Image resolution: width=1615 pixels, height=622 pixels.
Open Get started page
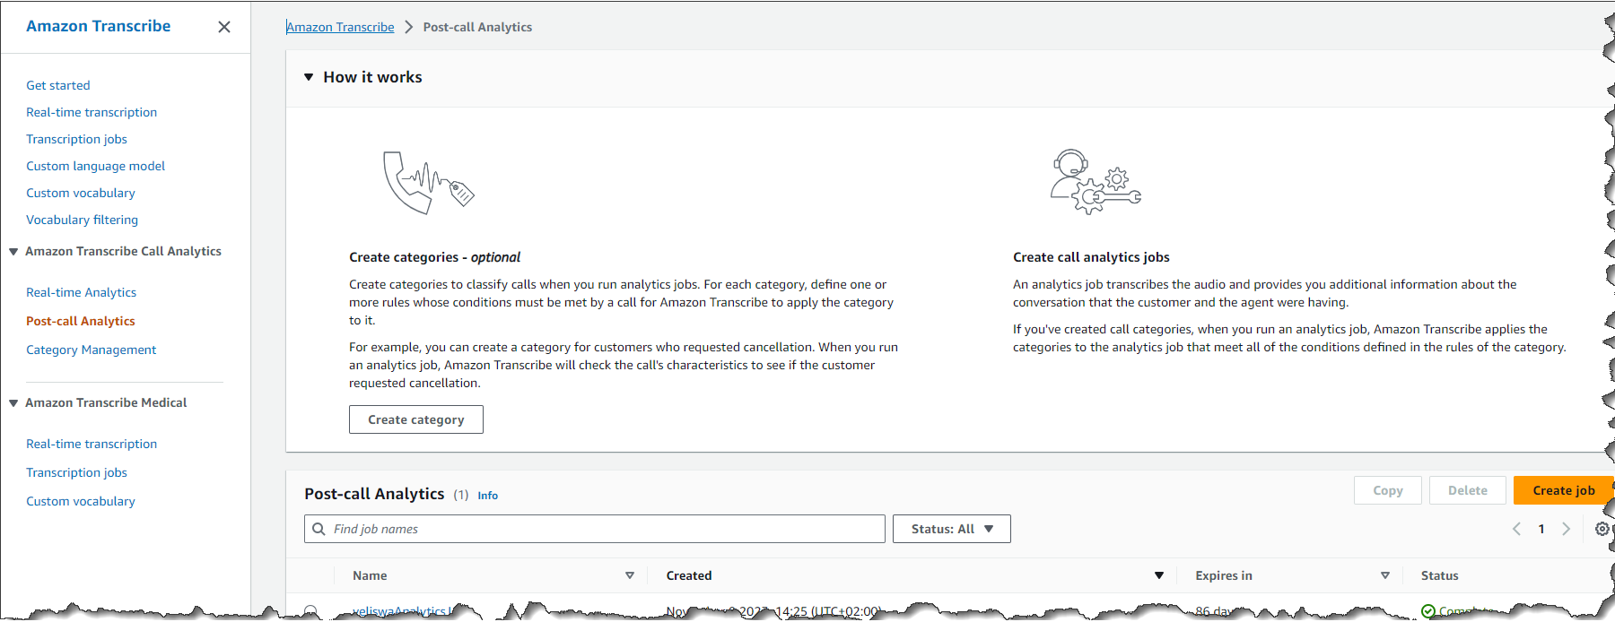tap(58, 85)
